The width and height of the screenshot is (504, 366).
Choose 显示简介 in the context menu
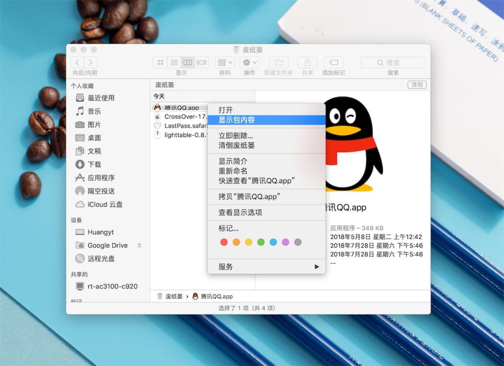tap(267, 161)
